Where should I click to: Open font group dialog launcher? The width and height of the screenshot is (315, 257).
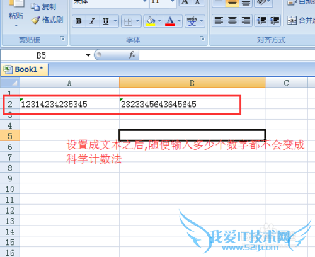(x=202, y=38)
